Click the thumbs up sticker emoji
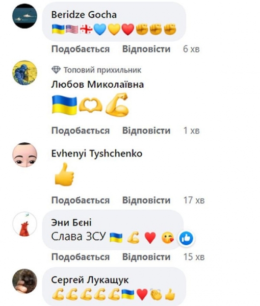This screenshot has width=260, height=306. pos(64,174)
